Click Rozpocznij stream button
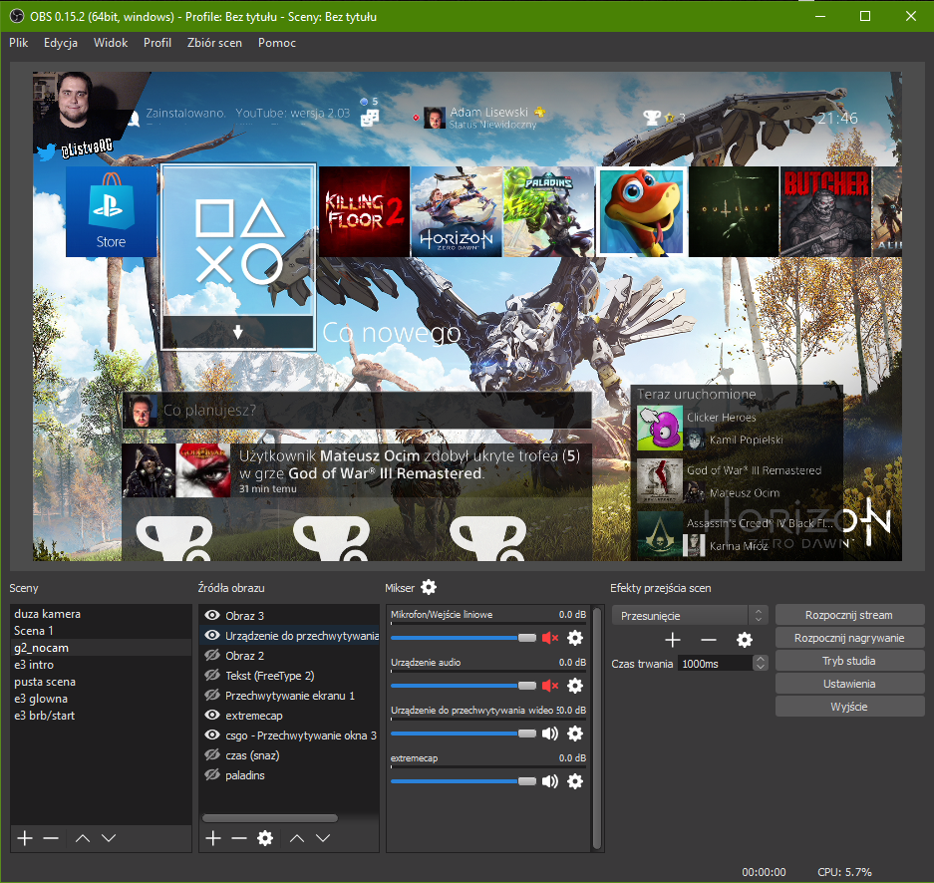Screen dimensions: 934x883 (849, 615)
